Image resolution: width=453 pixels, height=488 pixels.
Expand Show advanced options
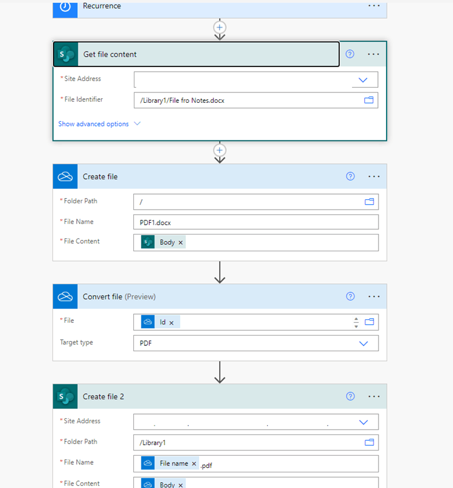(93, 124)
